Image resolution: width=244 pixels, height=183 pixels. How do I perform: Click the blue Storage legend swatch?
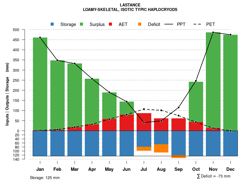[x=52, y=24]
